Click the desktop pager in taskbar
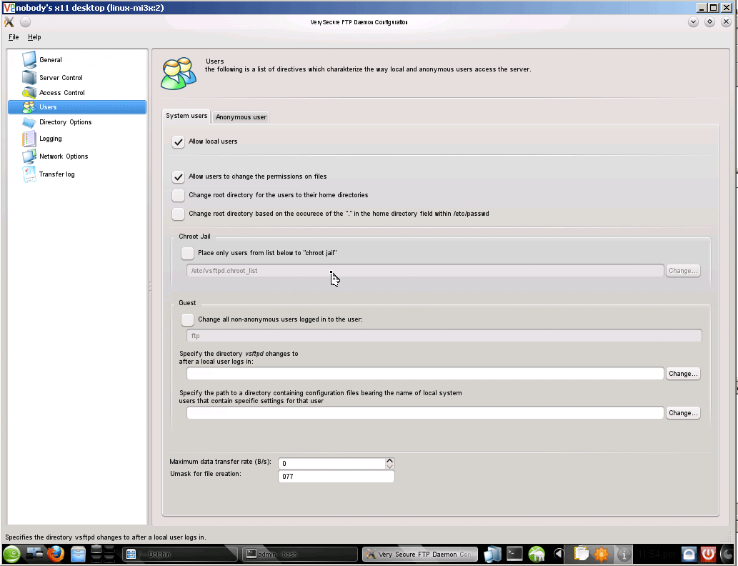This screenshot has height=566, width=738. pos(103,554)
